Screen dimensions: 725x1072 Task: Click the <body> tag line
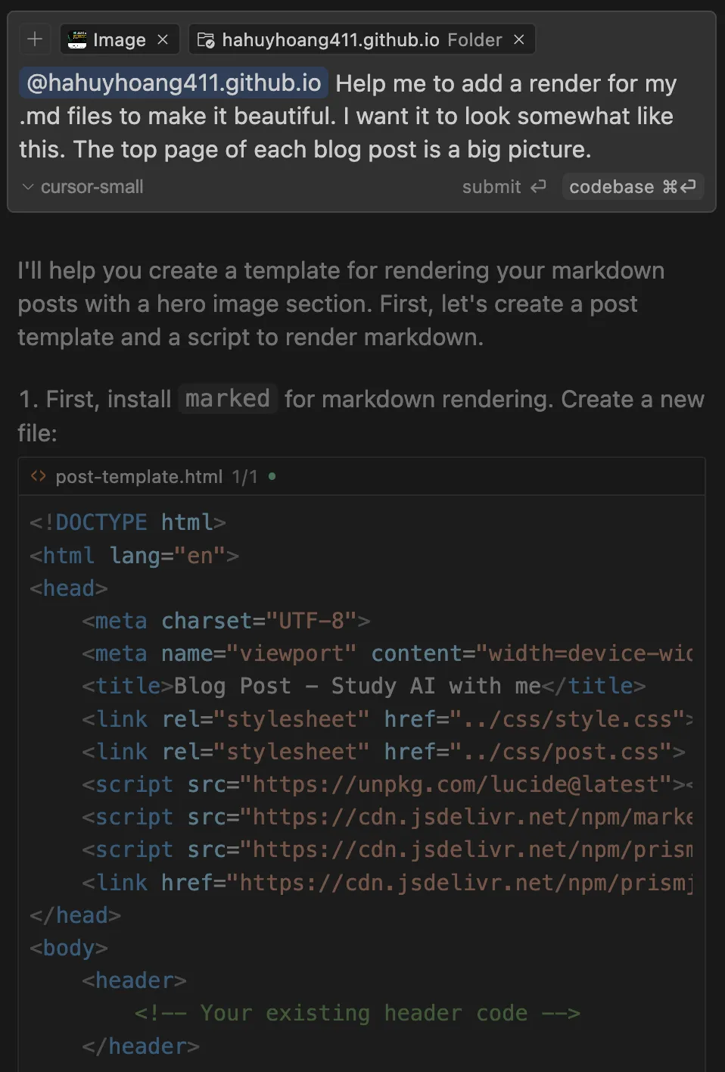[69, 948]
